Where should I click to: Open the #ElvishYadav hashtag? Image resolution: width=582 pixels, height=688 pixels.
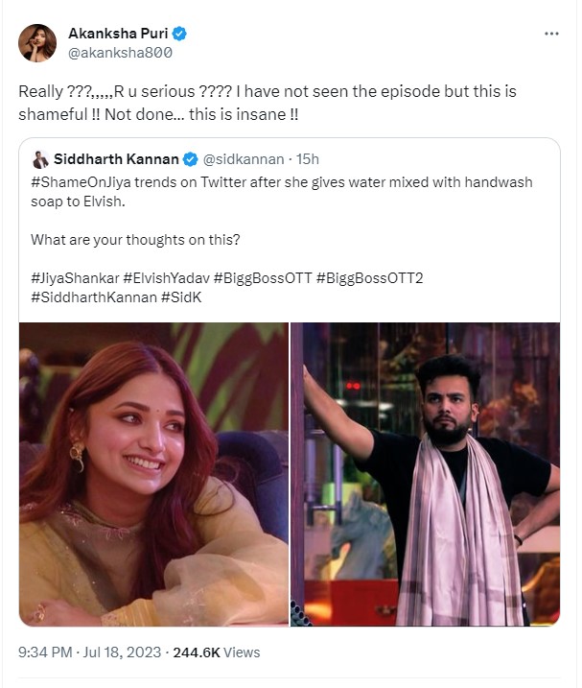click(x=167, y=278)
